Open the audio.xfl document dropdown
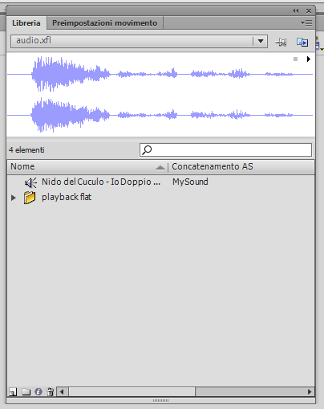Screen dimensions: 324x409 tap(261, 41)
